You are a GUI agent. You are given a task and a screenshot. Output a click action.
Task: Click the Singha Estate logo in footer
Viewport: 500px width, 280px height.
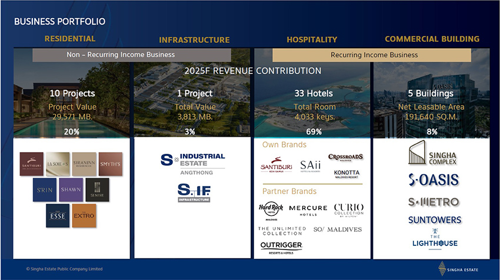(x=458, y=269)
